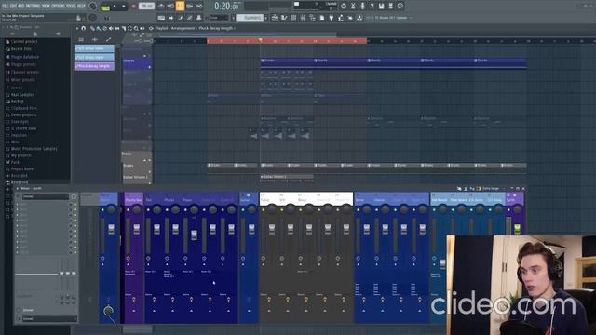Show the Channel rack icon
596x335 pixels.
293,18
